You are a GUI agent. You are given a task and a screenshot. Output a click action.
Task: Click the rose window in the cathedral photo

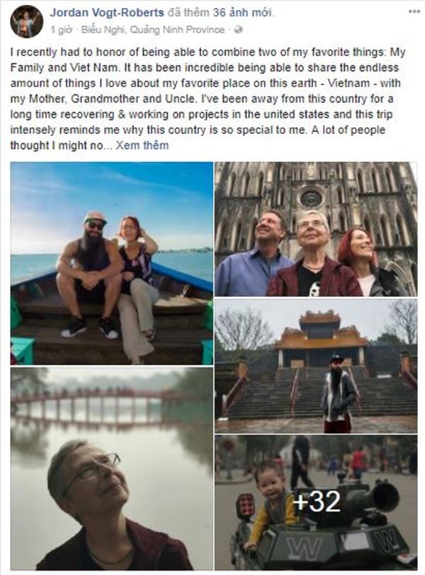(x=311, y=199)
